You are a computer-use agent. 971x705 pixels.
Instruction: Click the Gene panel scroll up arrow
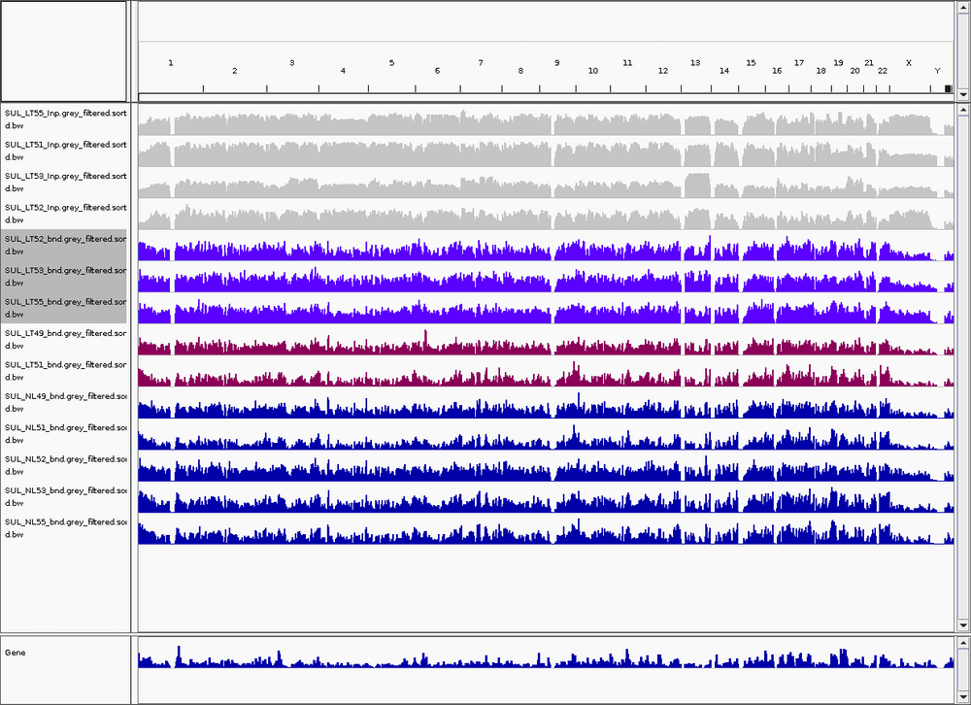coord(963,643)
